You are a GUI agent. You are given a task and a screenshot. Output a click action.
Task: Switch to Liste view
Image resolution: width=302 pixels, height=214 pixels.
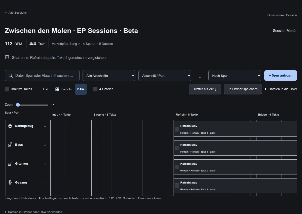coord(44,89)
